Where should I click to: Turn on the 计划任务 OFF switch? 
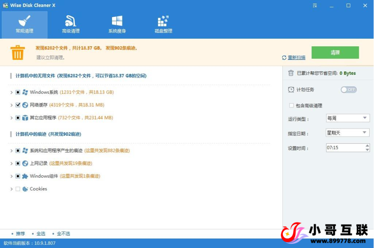point(348,89)
